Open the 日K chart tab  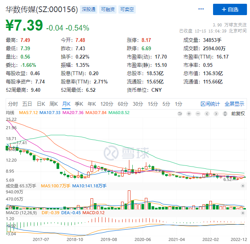[x=41, y=104]
